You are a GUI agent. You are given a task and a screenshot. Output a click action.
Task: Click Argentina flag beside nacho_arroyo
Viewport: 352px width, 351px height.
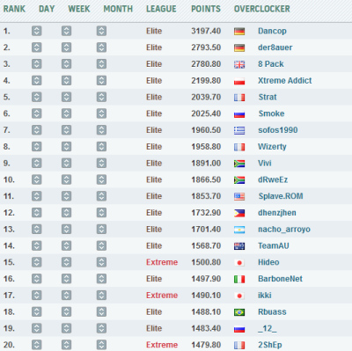point(239,230)
